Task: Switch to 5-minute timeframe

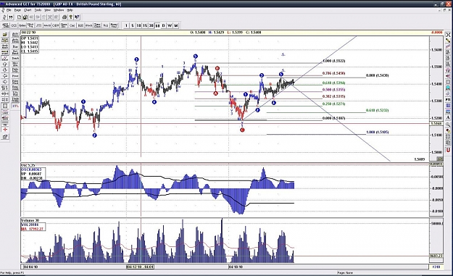Action: (133, 25)
